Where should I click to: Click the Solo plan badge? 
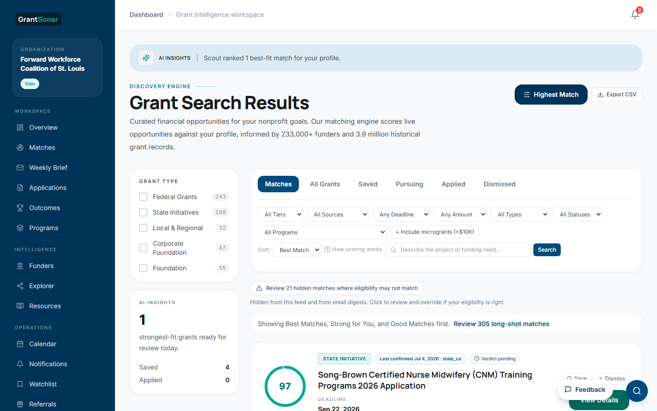tap(30, 84)
